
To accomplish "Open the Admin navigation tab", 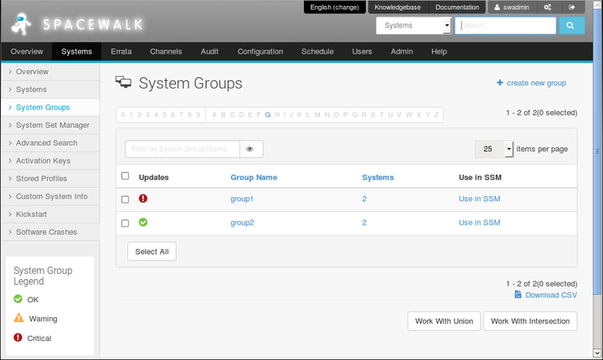I will (x=401, y=52).
